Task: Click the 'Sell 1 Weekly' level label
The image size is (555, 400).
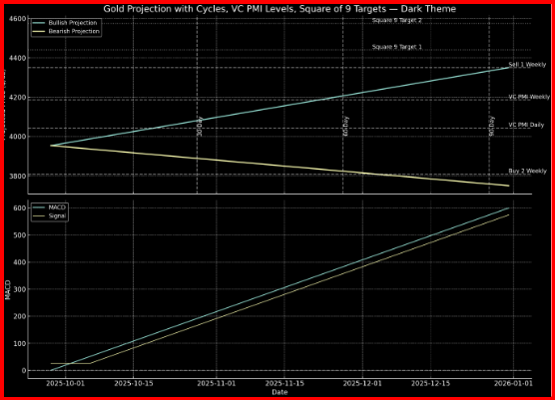Action: 527,65
